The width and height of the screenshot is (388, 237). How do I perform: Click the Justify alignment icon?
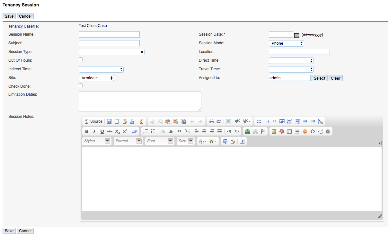pyautogui.click(x=220, y=131)
